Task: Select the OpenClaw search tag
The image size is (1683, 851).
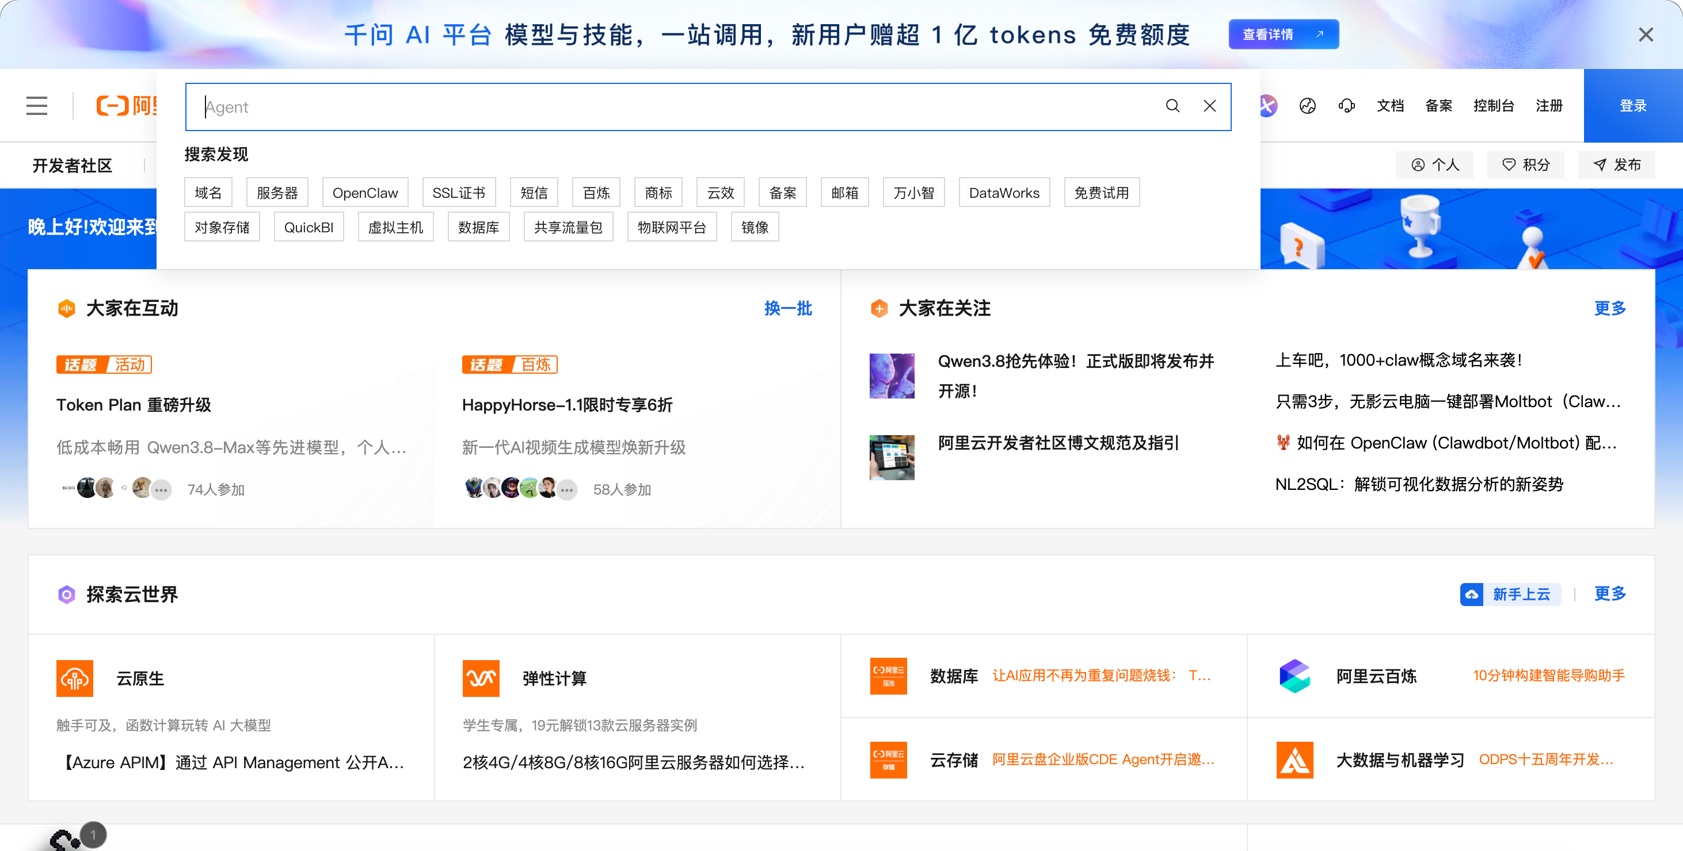Action: pos(365,193)
